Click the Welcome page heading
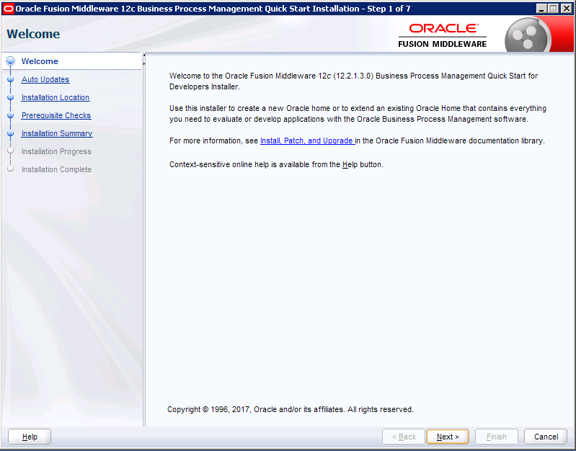The image size is (576, 451). click(x=33, y=34)
